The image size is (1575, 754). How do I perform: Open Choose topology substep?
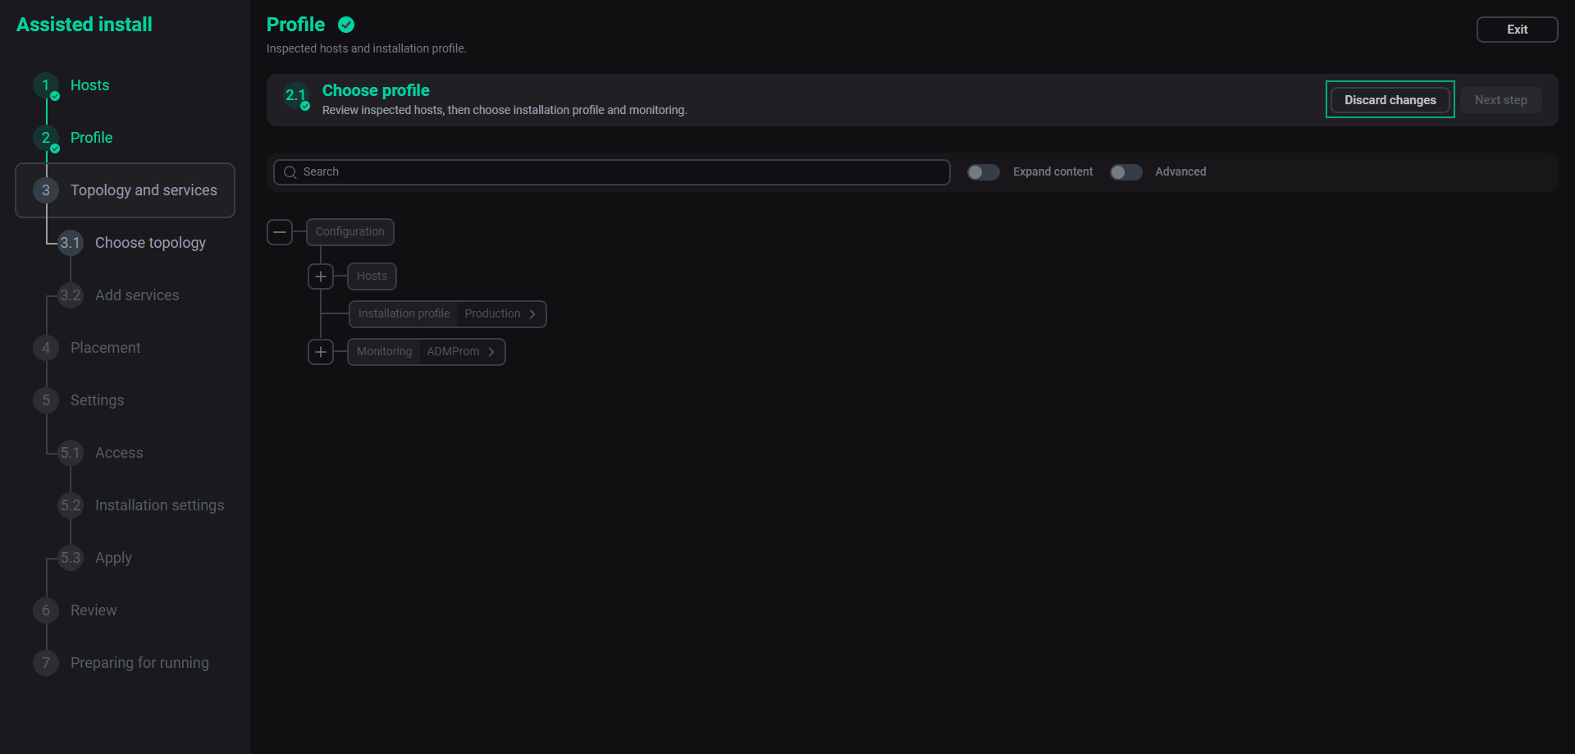pyautogui.click(x=150, y=243)
